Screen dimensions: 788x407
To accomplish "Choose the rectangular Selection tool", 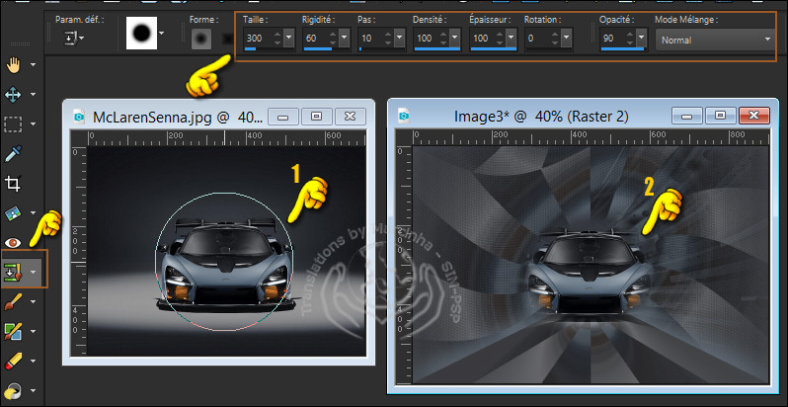I will pyautogui.click(x=14, y=124).
